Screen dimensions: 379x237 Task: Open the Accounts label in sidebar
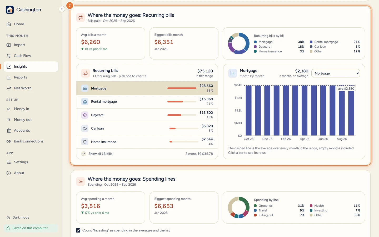pyautogui.click(x=22, y=131)
